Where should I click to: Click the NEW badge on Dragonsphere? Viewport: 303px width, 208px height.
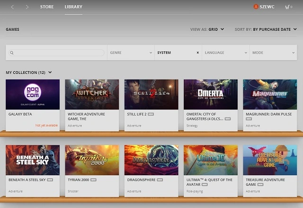pos(160,180)
